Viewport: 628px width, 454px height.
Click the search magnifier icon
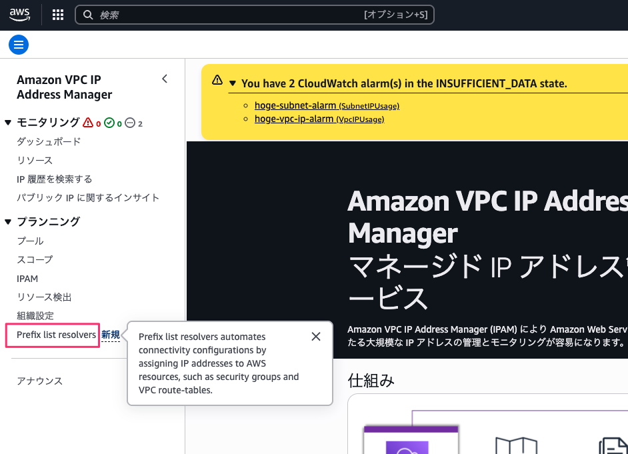[88, 14]
